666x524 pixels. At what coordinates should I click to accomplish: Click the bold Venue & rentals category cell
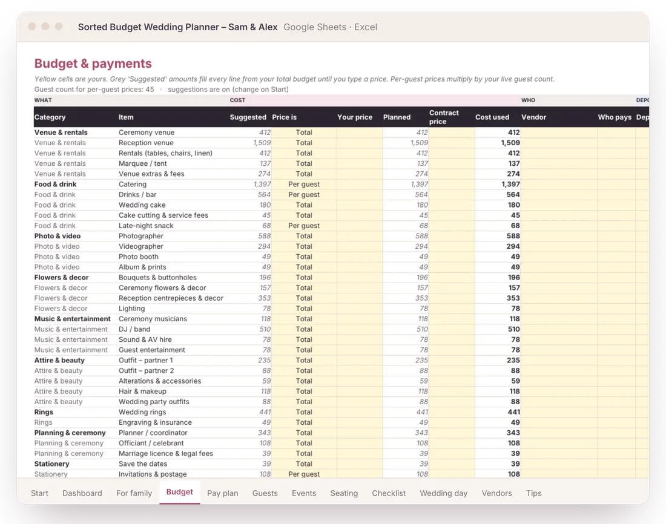tap(61, 133)
